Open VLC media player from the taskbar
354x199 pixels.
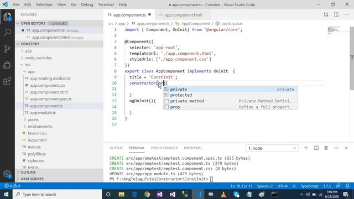[223, 194]
